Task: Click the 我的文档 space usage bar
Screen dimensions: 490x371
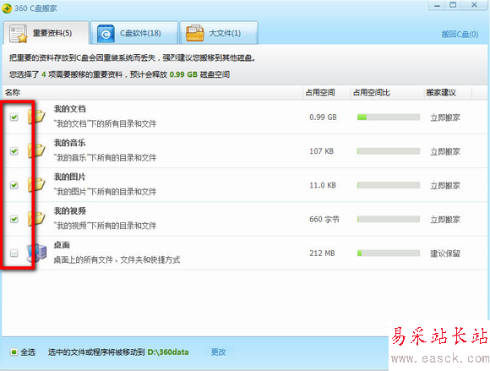Action: coord(389,117)
